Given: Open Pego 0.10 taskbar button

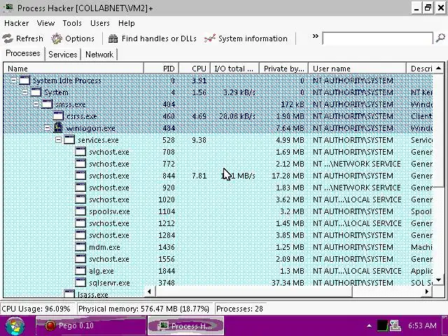Looking at the screenshot, I should click(91, 325).
